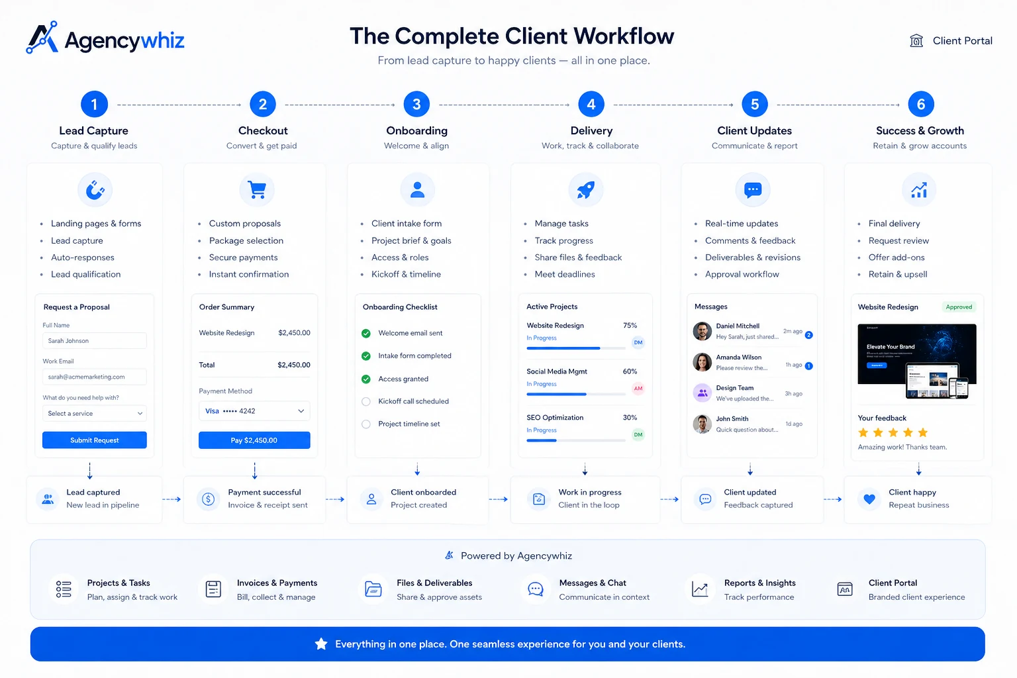The height and width of the screenshot is (678, 1017).
Task: Open the Client Portal link in the header
Action: tap(963, 41)
